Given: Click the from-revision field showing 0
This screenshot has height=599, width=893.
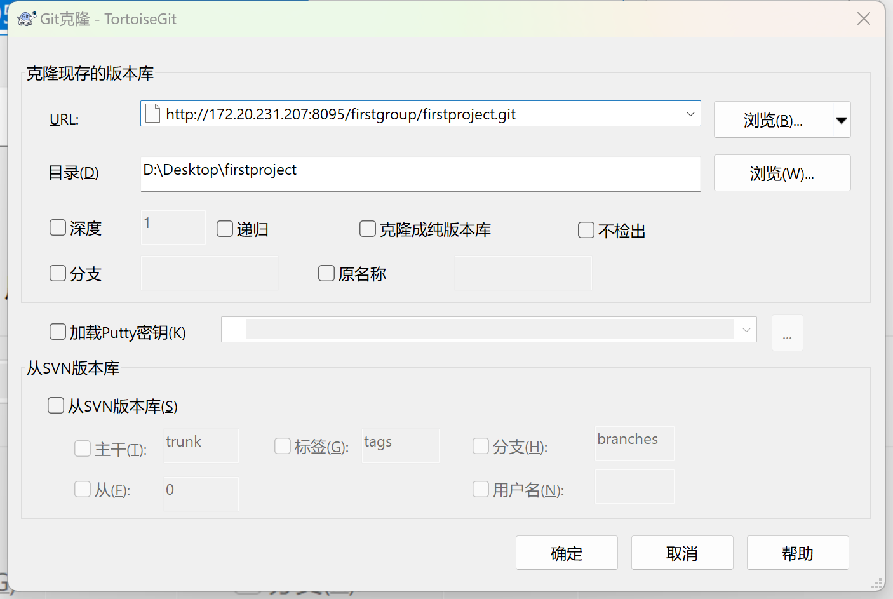Looking at the screenshot, I should pos(201,494).
